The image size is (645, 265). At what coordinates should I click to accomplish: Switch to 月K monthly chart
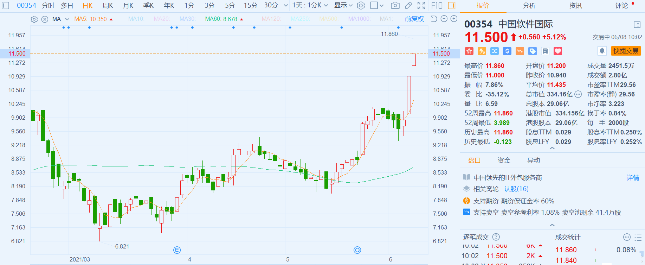128,5
